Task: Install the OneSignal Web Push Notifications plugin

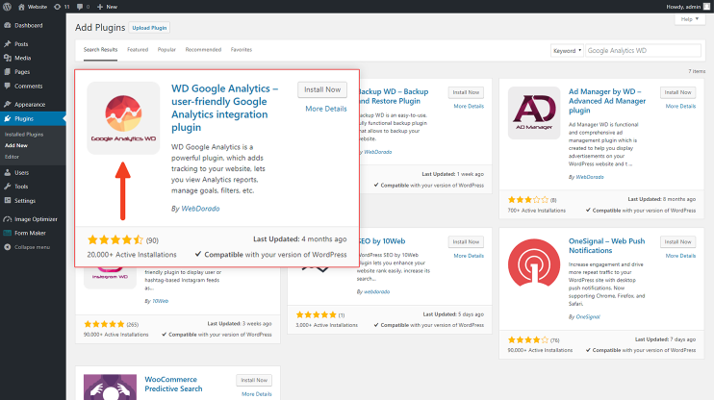Action: [x=678, y=242]
